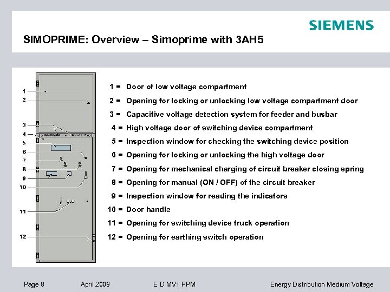The width and height of the screenshot is (390, 292).
Task: Click 'Opening for switching device truck operation'
Action: [x=207, y=223]
